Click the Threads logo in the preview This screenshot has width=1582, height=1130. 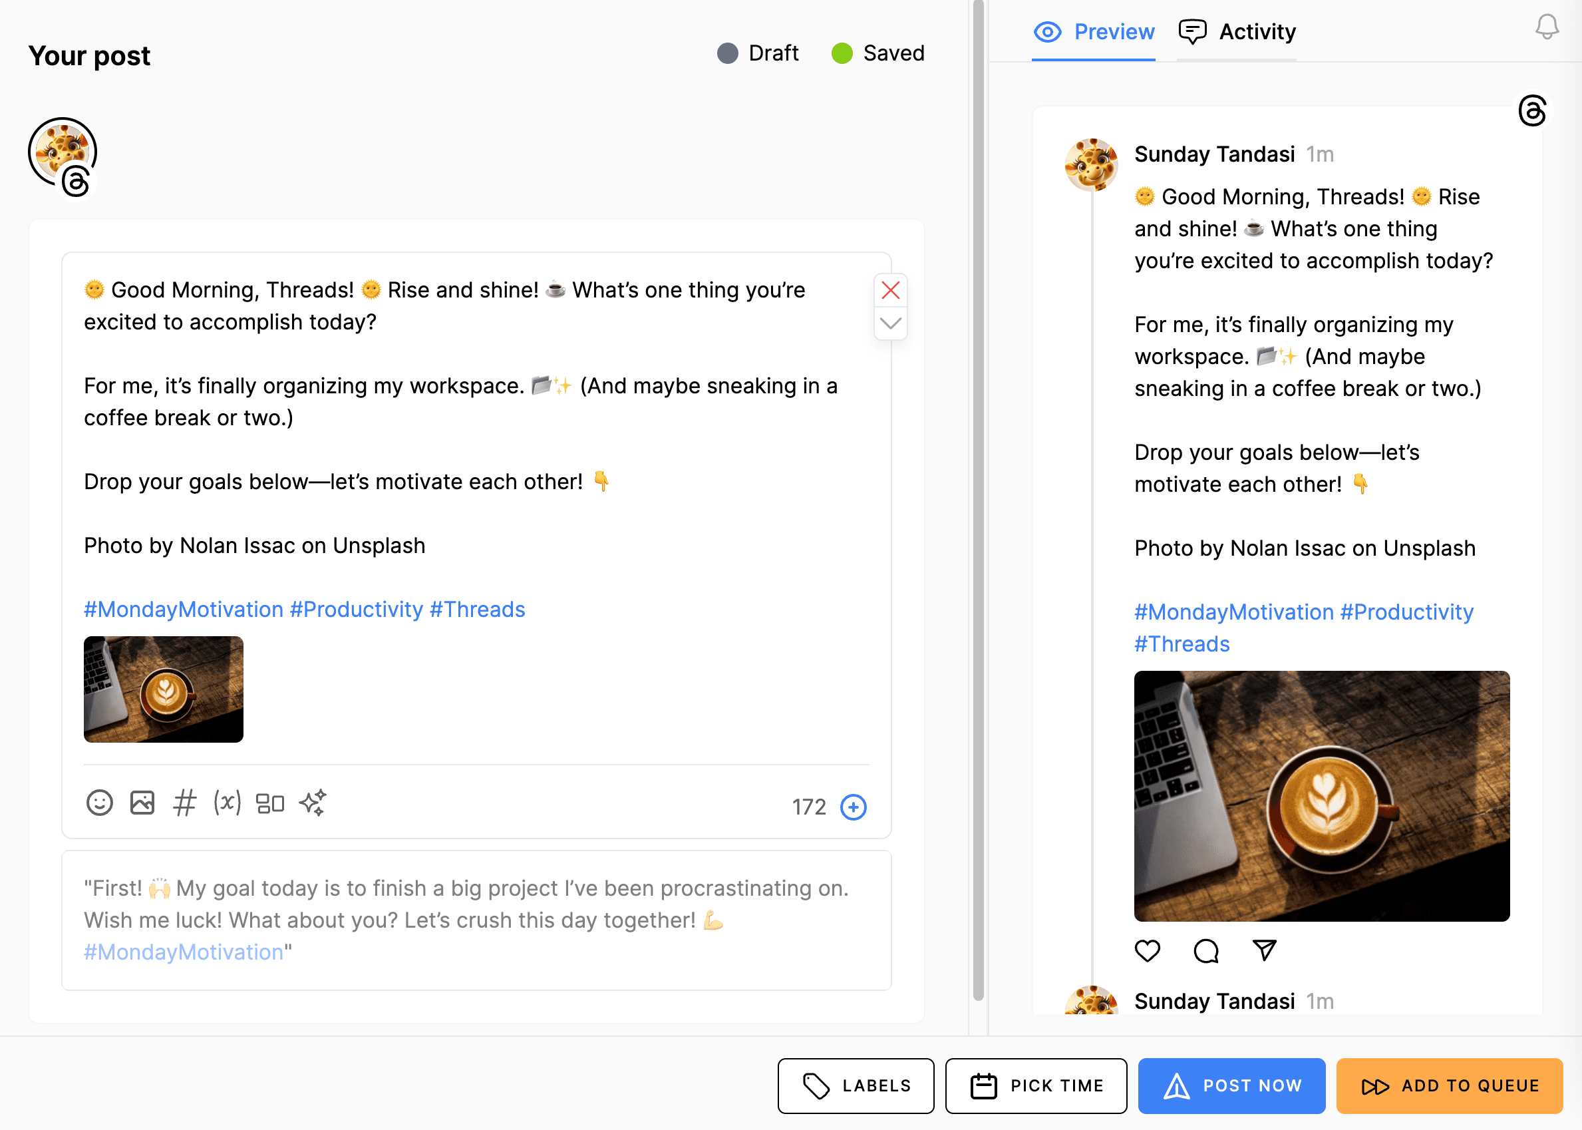point(1532,110)
